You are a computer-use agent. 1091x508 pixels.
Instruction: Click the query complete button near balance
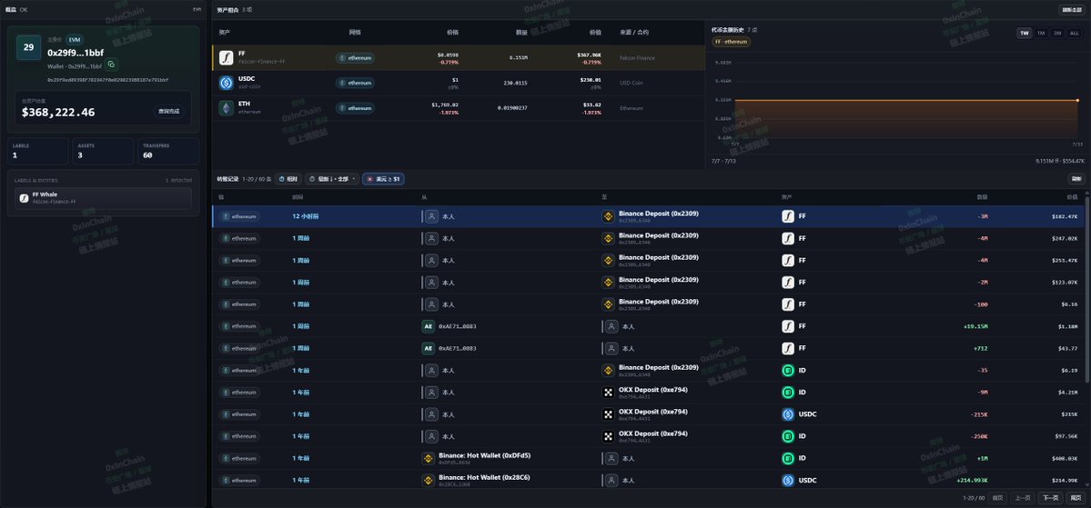click(168, 111)
